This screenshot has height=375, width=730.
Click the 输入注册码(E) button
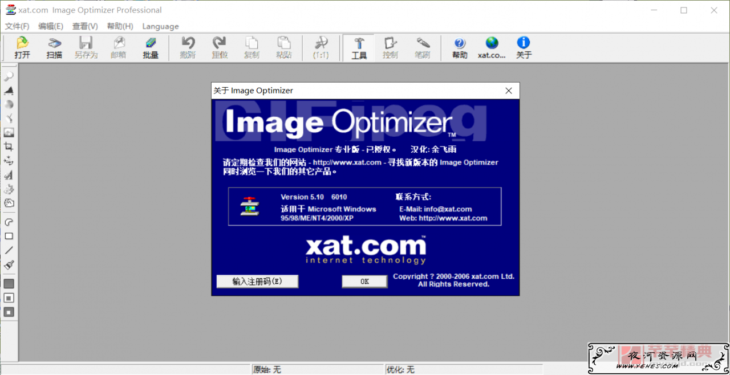tap(257, 282)
